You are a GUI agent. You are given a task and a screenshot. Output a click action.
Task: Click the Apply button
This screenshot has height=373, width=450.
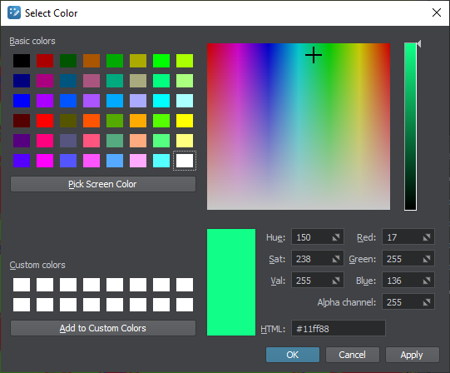[x=412, y=355]
